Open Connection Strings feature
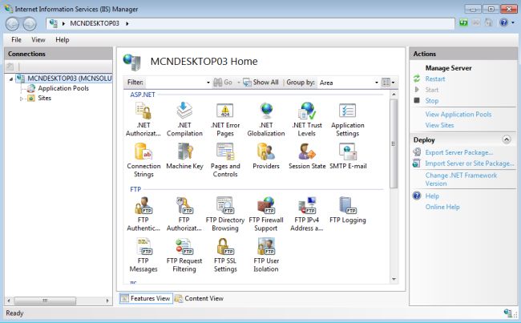 pyautogui.click(x=143, y=160)
